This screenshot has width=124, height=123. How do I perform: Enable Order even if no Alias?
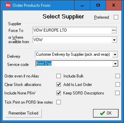[58, 76]
